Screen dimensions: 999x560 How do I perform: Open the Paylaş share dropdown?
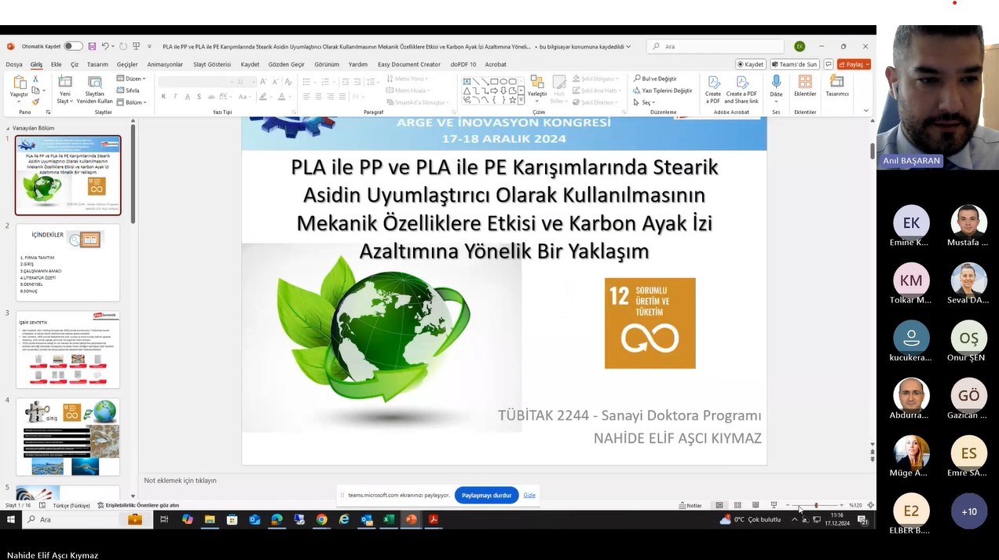click(x=854, y=64)
